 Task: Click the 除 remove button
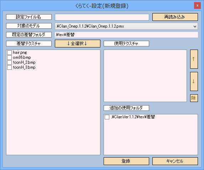click(194, 98)
